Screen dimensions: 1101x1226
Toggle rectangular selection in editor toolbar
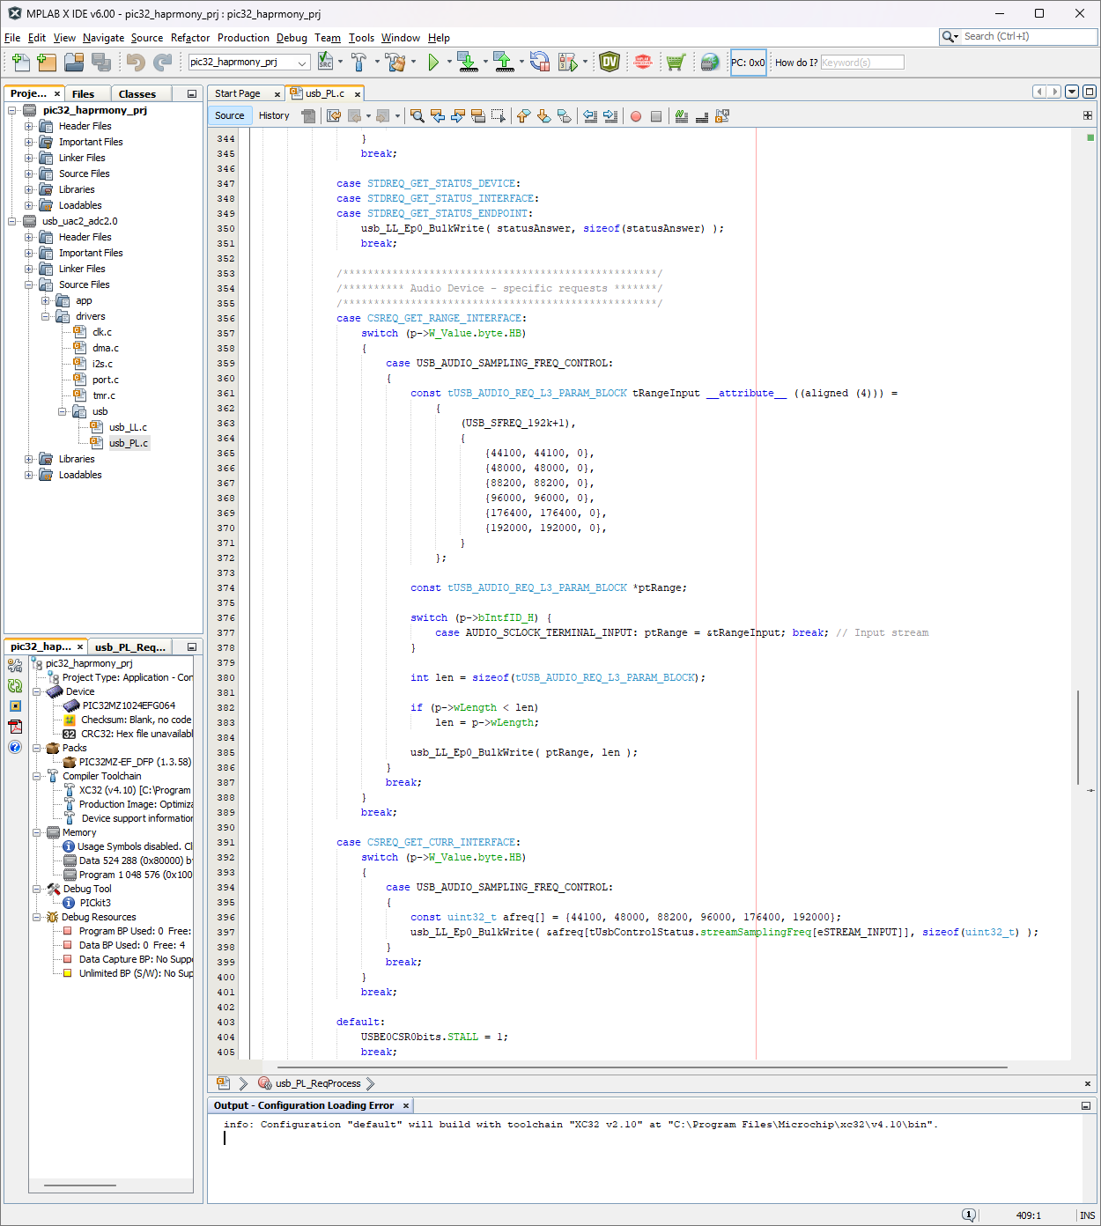tap(499, 116)
